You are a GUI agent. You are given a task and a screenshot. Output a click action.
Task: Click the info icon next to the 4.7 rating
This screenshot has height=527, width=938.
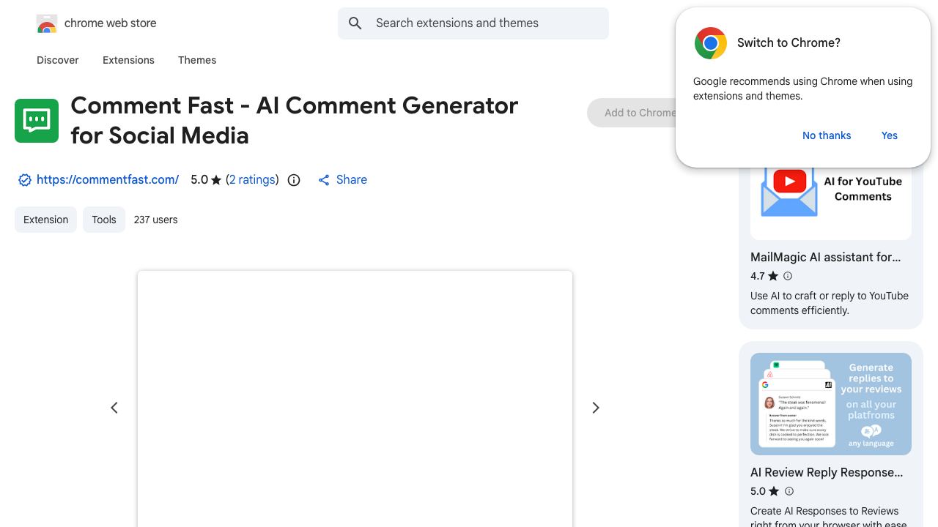pyautogui.click(x=788, y=276)
